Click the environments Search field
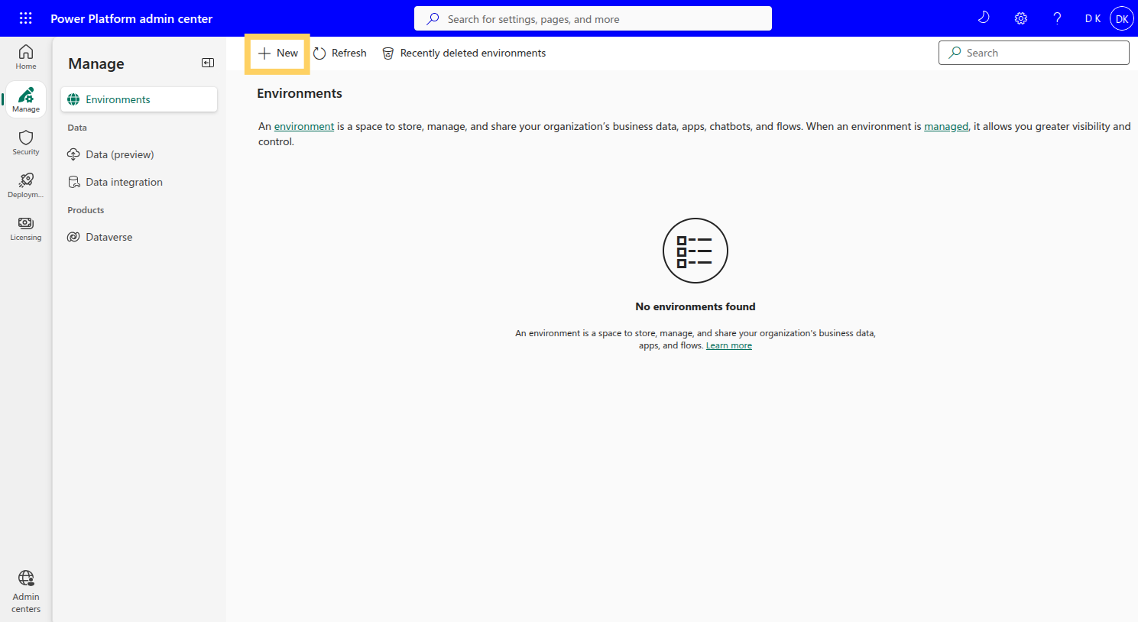1138x622 pixels. [1034, 53]
